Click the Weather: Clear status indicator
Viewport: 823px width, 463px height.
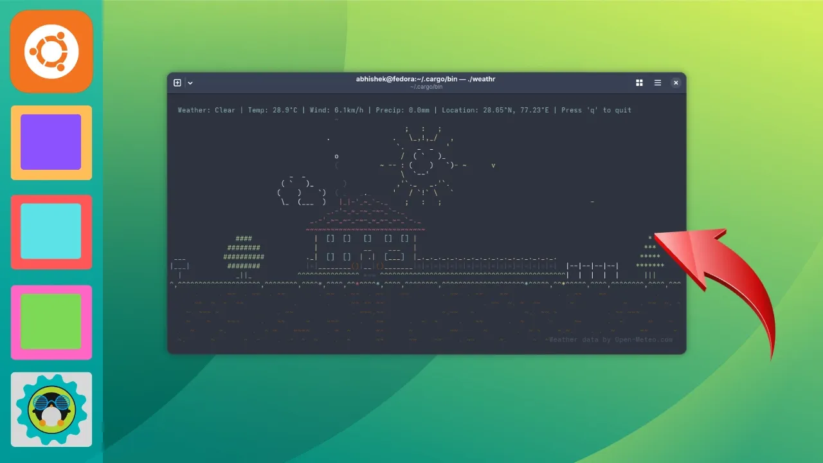coord(204,110)
